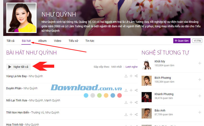Add Nối Lại Tình Xưa to playlist
The height and width of the screenshot is (126, 204).
[131, 100]
